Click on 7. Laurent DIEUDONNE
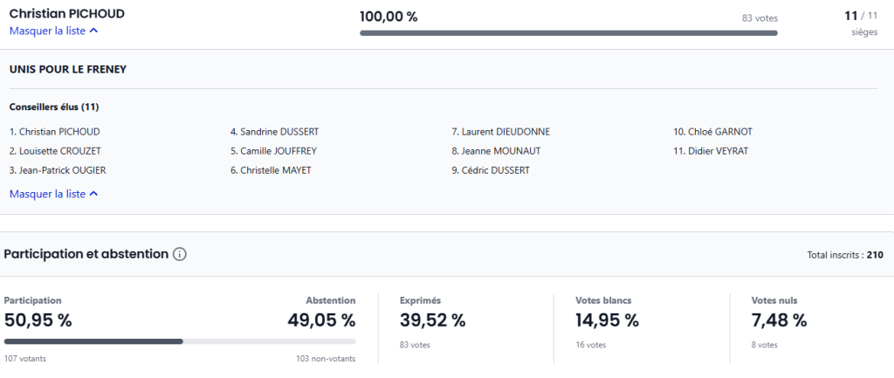Screen dimensions: 894x378 pos(500,132)
